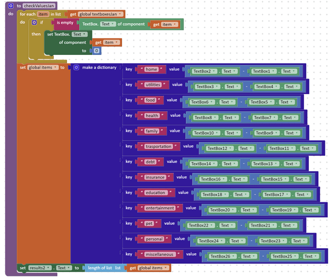Edit the 'miscellaneous' key text
This screenshot has height=277, width=331.
[160, 254]
